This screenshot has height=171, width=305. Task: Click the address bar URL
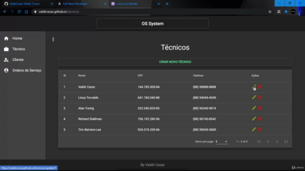pos(59,11)
